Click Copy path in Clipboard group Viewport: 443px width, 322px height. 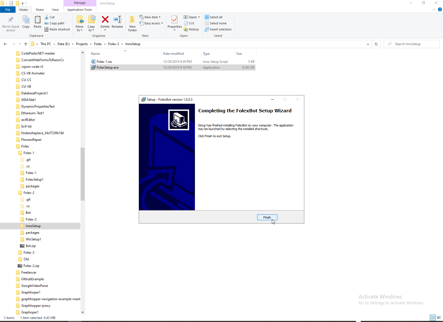(x=55, y=23)
